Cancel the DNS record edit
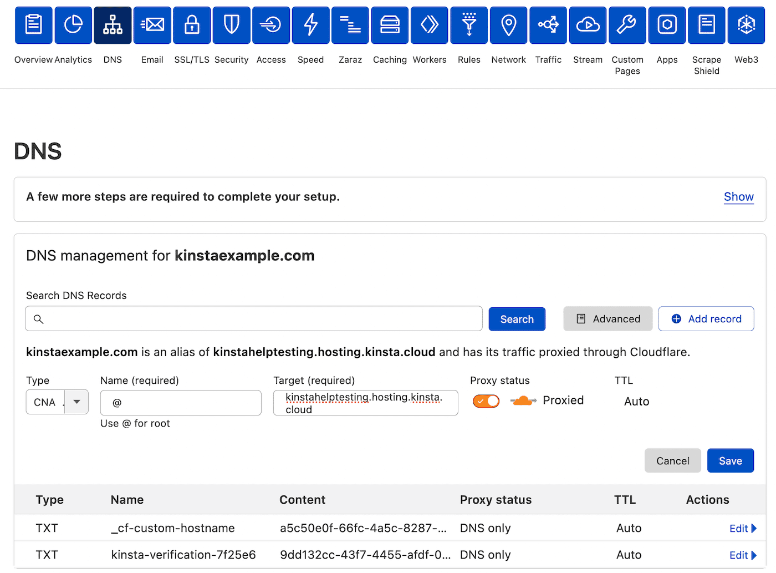 tap(673, 461)
